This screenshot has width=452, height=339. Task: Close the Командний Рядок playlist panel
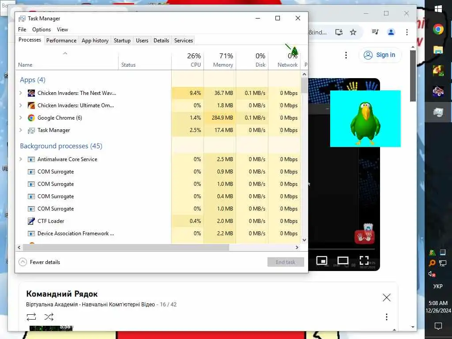point(387,298)
